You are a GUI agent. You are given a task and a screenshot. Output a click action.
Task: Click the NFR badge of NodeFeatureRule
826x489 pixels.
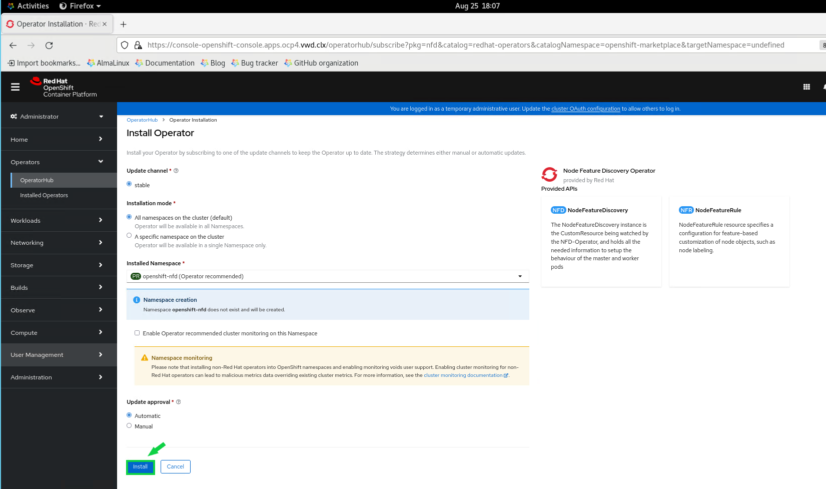coord(686,210)
